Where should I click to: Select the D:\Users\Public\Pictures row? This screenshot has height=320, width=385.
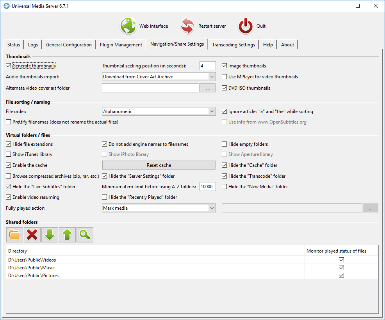tap(192, 276)
